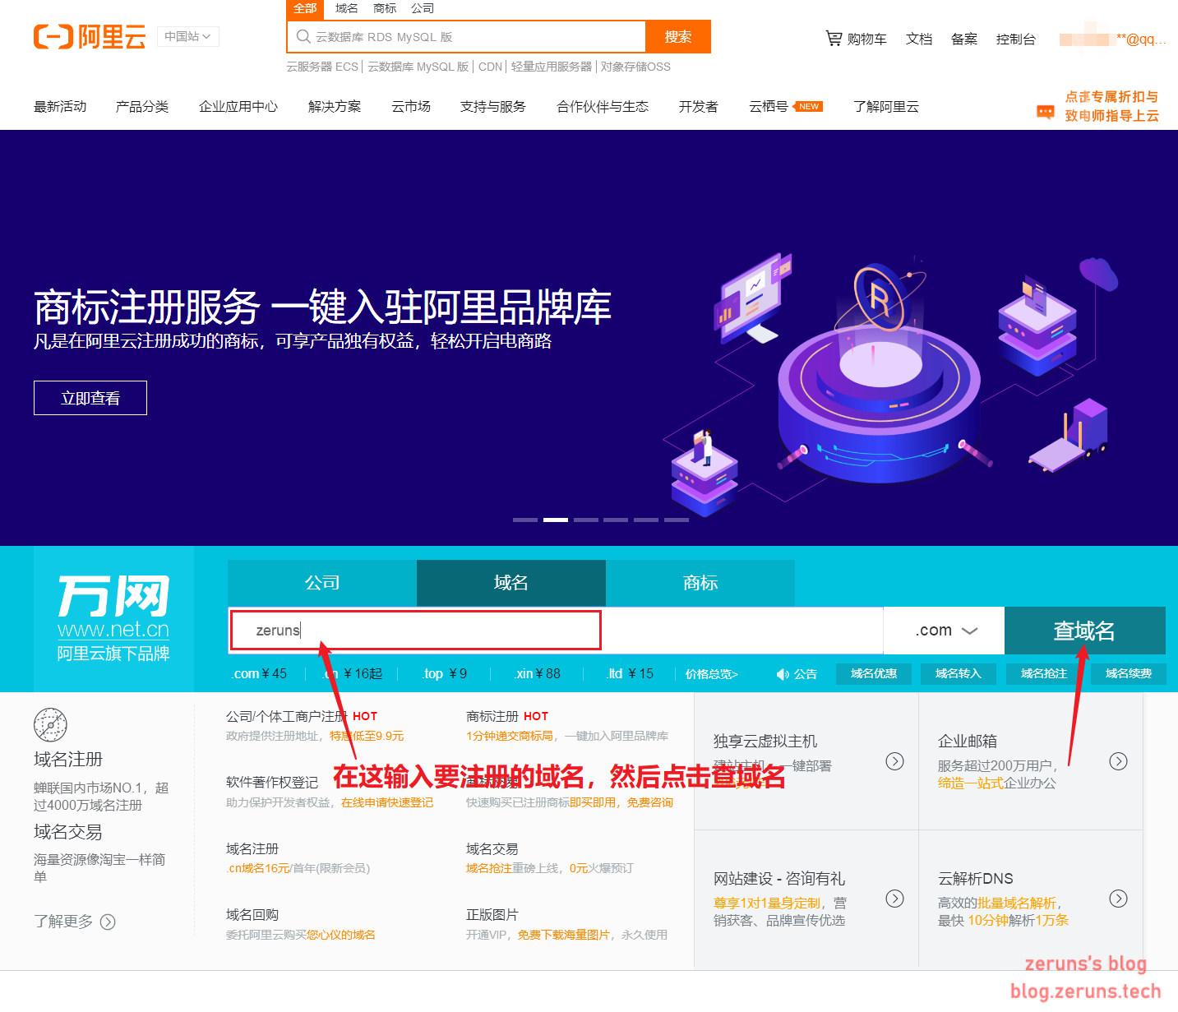Screen dimensions: 1178x1012
Task: Click the 公告 speaker icon
Action: 783,674
